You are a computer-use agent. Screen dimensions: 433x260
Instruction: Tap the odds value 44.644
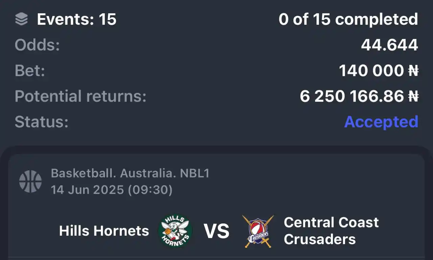tap(389, 45)
